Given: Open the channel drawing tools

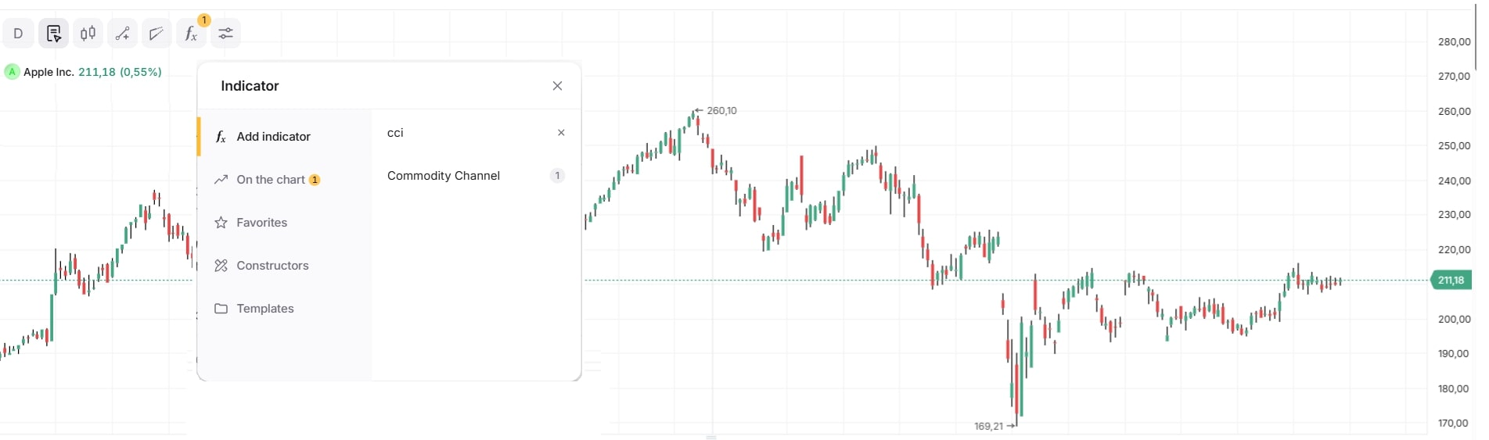Looking at the screenshot, I should (157, 34).
